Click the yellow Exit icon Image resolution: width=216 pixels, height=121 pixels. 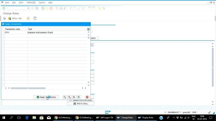pos(47,8)
